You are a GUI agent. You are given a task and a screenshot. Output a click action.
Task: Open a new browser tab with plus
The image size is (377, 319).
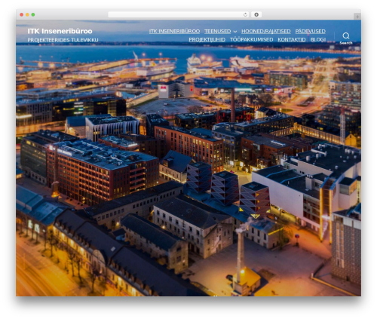357,17
